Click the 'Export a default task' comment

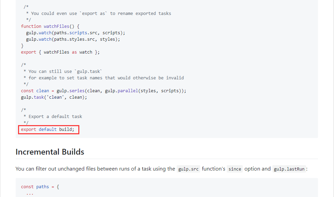click(55, 116)
